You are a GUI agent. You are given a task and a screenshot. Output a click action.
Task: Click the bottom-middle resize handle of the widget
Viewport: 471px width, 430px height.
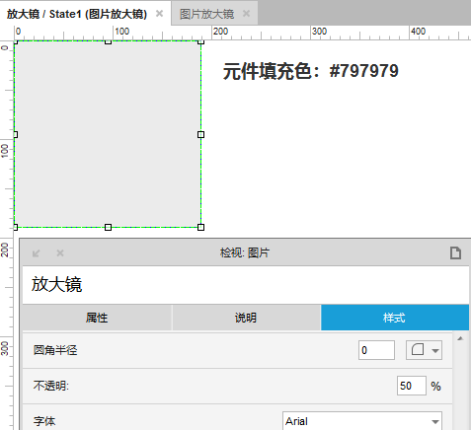point(108,227)
